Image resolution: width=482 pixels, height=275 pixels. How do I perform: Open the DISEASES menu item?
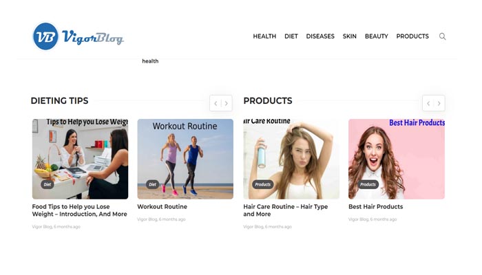click(x=320, y=36)
